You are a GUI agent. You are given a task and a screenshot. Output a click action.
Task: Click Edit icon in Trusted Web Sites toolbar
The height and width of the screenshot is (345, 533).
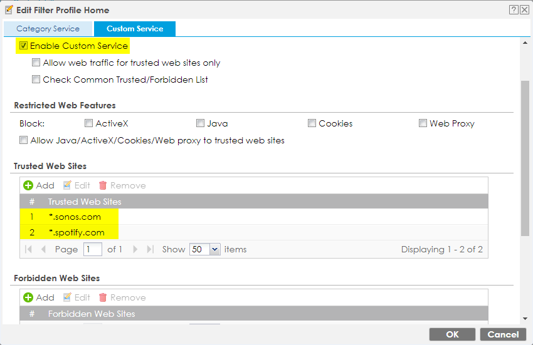[67, 185]
